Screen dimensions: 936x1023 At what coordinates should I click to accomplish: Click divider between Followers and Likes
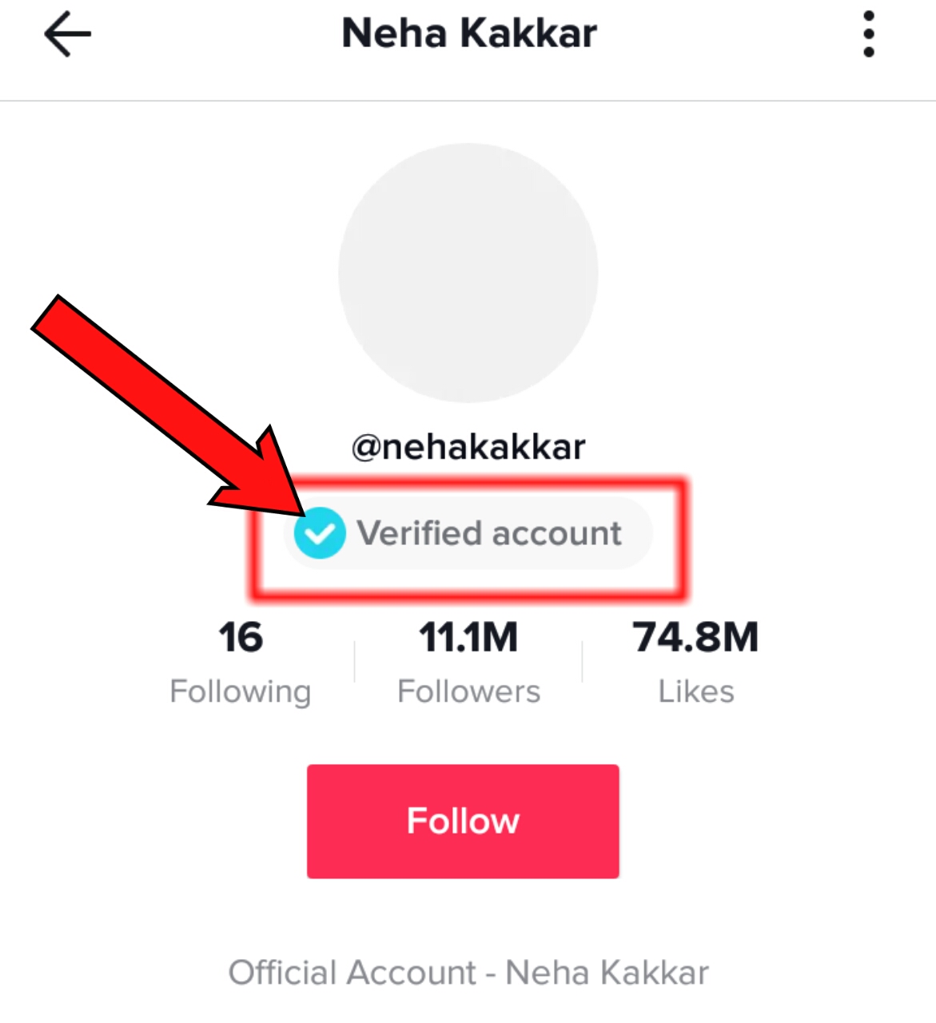[582, 661]
